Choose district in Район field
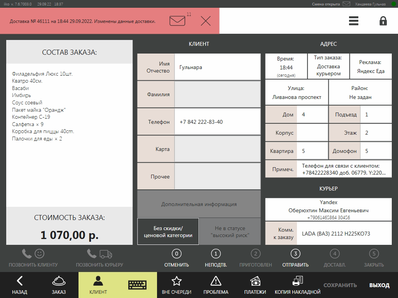Viewport: 398px width, 298px height. click(360, 93)
